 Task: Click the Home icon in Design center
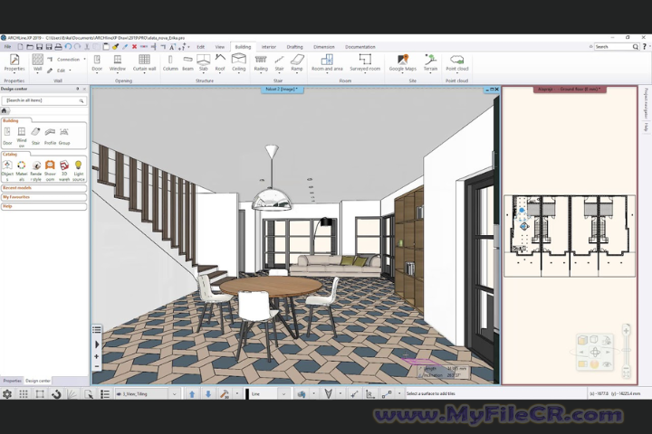(5, 110)
